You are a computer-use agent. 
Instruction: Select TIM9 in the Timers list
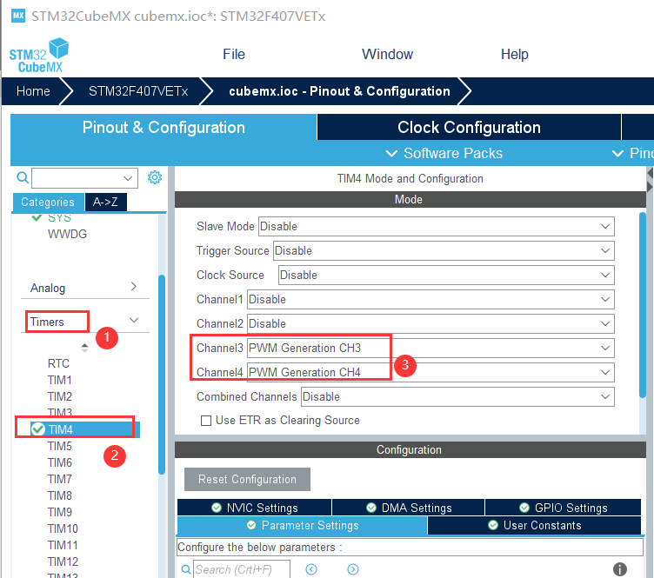[x=60, y=512]
